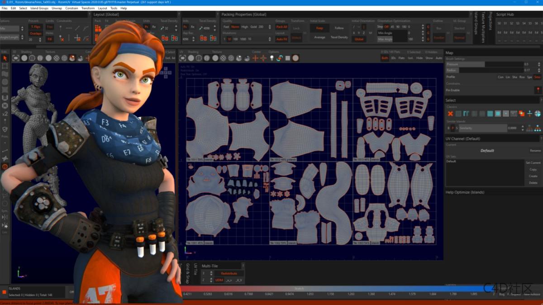
Task: Select the similar islands hierarchy icon
Action: pyautogui.click(x=537, y=128)
